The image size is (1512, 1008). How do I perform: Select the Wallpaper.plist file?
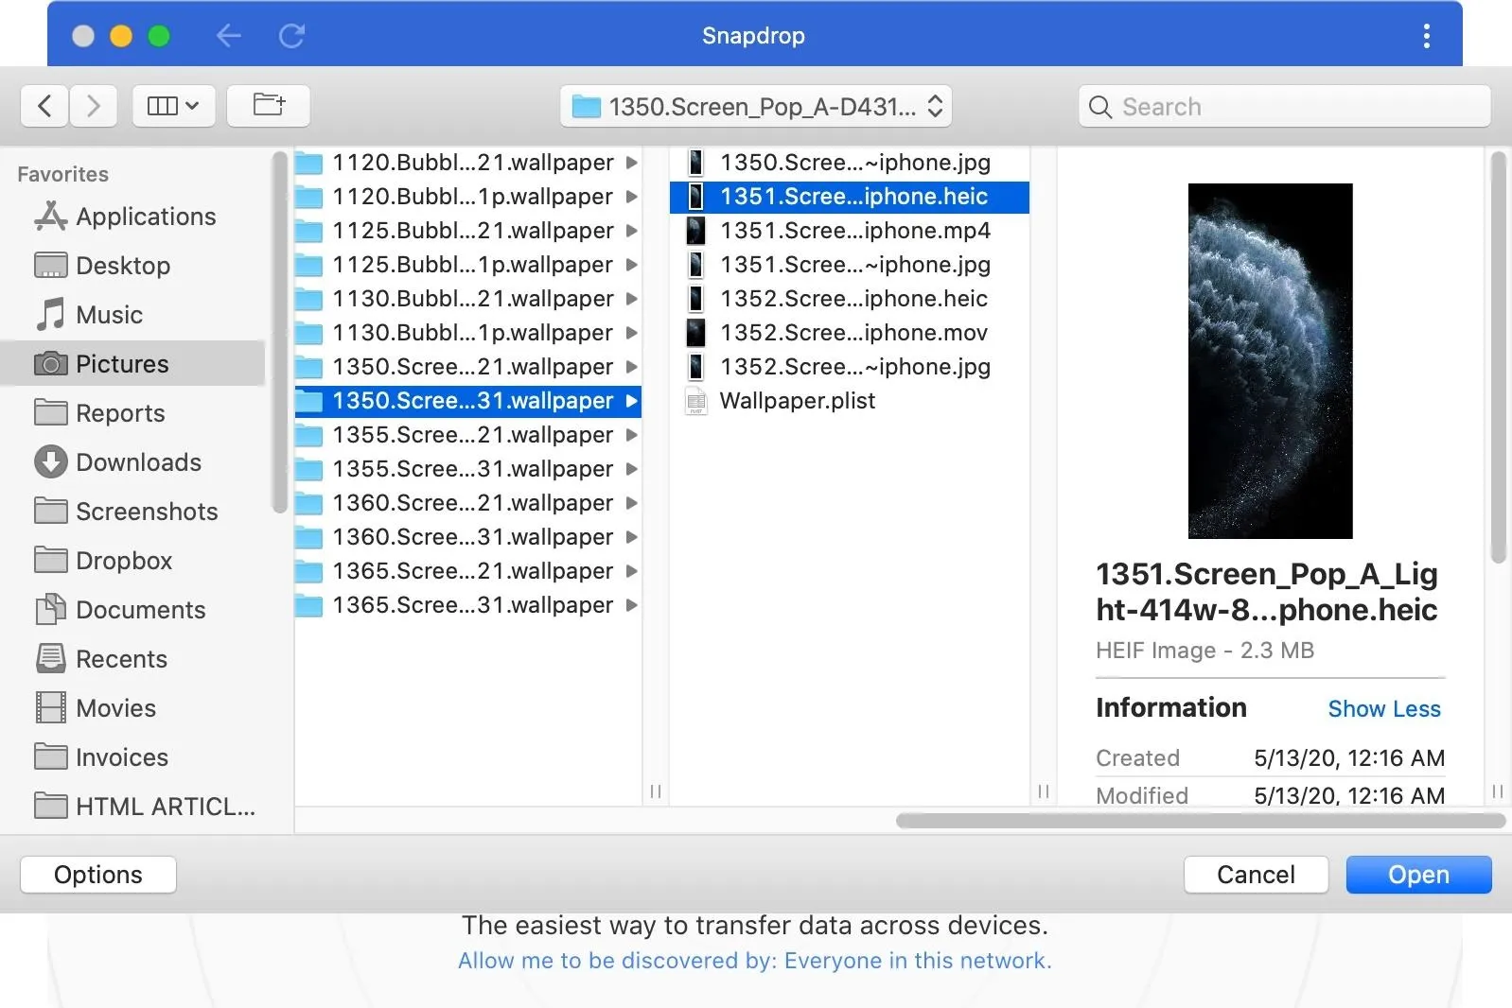click(850, 401)
